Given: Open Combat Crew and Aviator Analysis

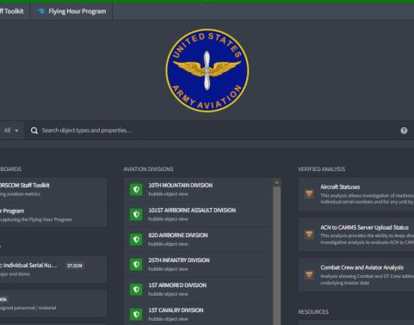Looking at the screenshot, I should click(x=356, y=274).
